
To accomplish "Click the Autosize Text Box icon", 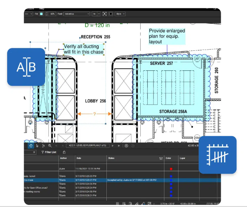I will tap(104, 14).
